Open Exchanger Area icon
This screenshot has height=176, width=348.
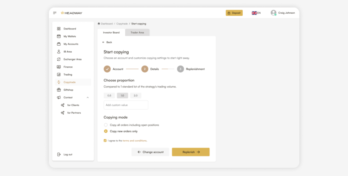pyautogui.click(x=59, y=59)
